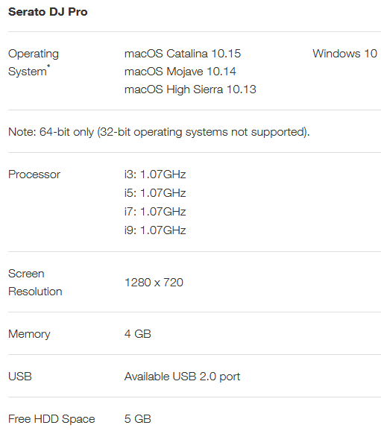Click the Windows 10 entry
The image size is (381, 431).
click(344, 54)
